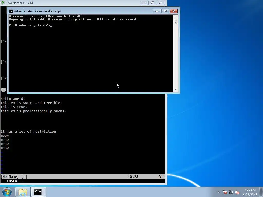Click the '-- INSERT --' mode indicator
Screen dimensions: 263x197
click(x=13, y=181)
